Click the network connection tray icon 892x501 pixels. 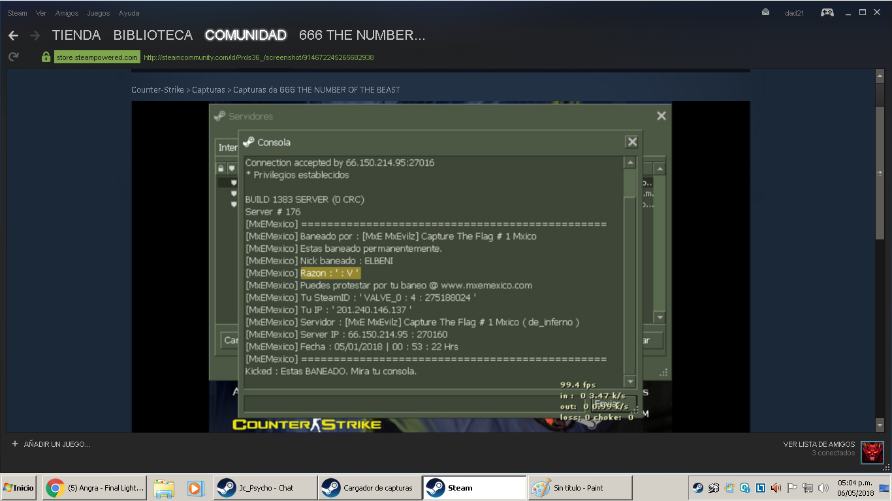[808, 488]
